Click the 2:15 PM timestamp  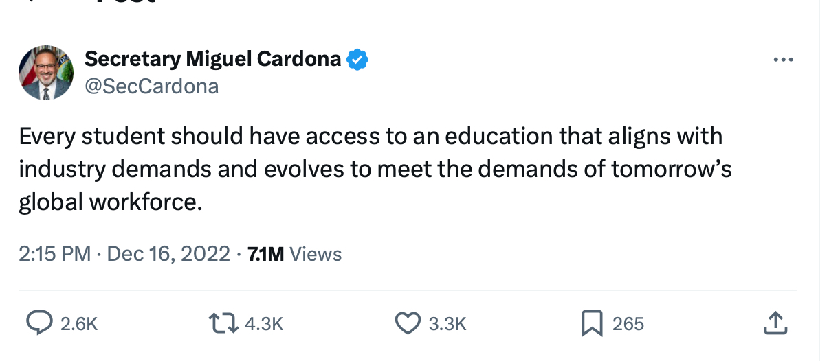point(54,254)
